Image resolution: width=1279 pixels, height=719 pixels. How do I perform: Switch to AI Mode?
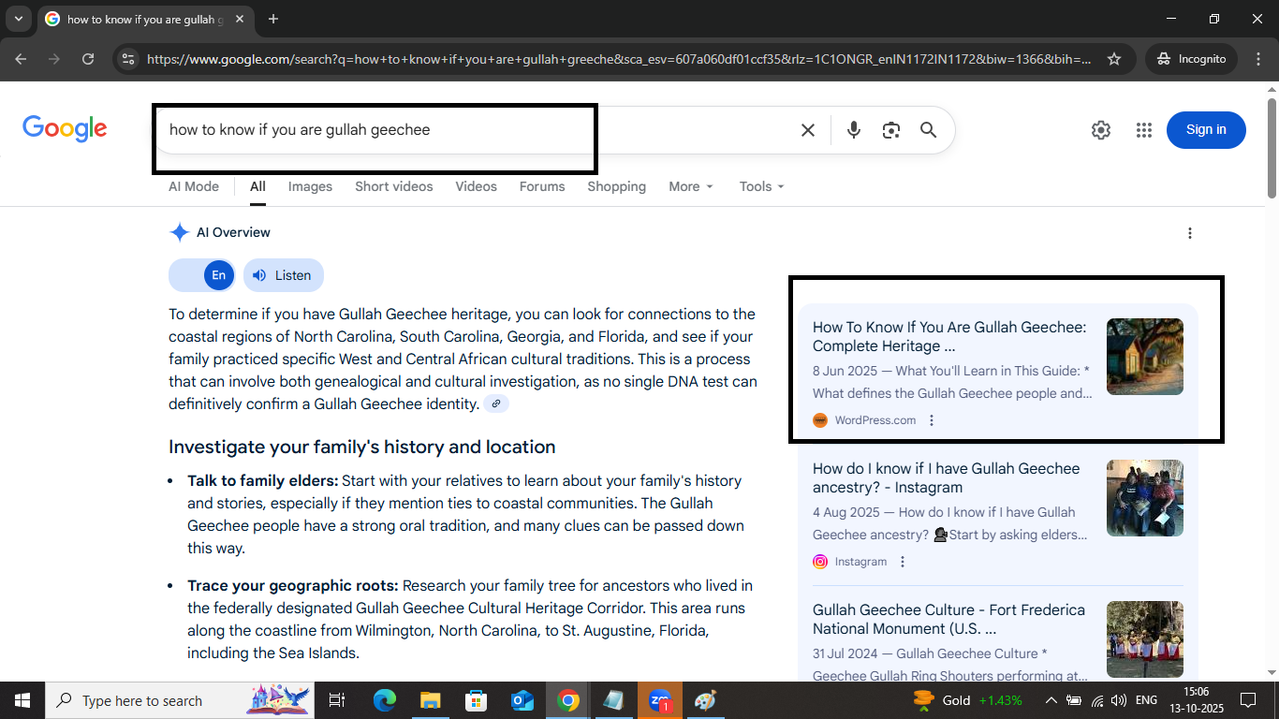tap(193, 186)
